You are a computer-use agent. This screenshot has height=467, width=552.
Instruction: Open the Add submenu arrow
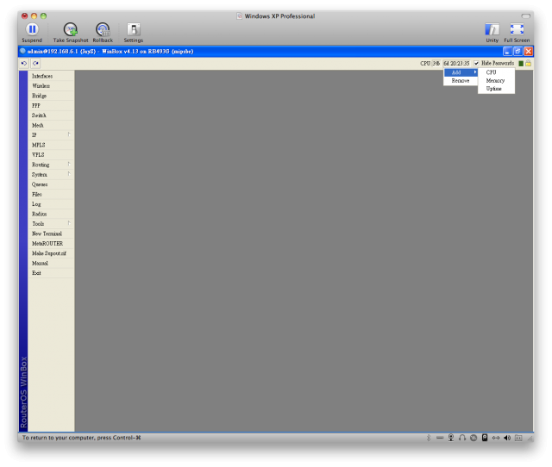coord(475,72)
